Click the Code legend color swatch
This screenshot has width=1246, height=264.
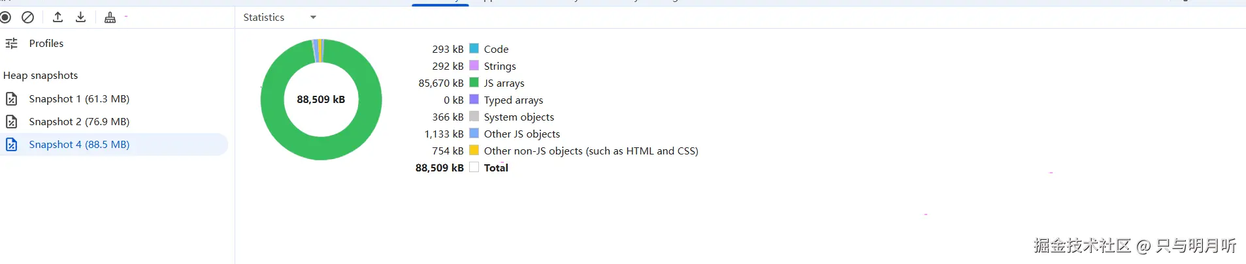474,49
